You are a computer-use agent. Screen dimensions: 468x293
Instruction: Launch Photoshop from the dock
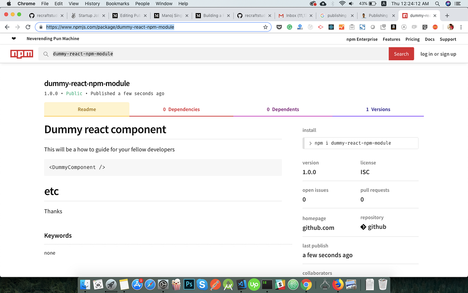click(x=189, y=284)
